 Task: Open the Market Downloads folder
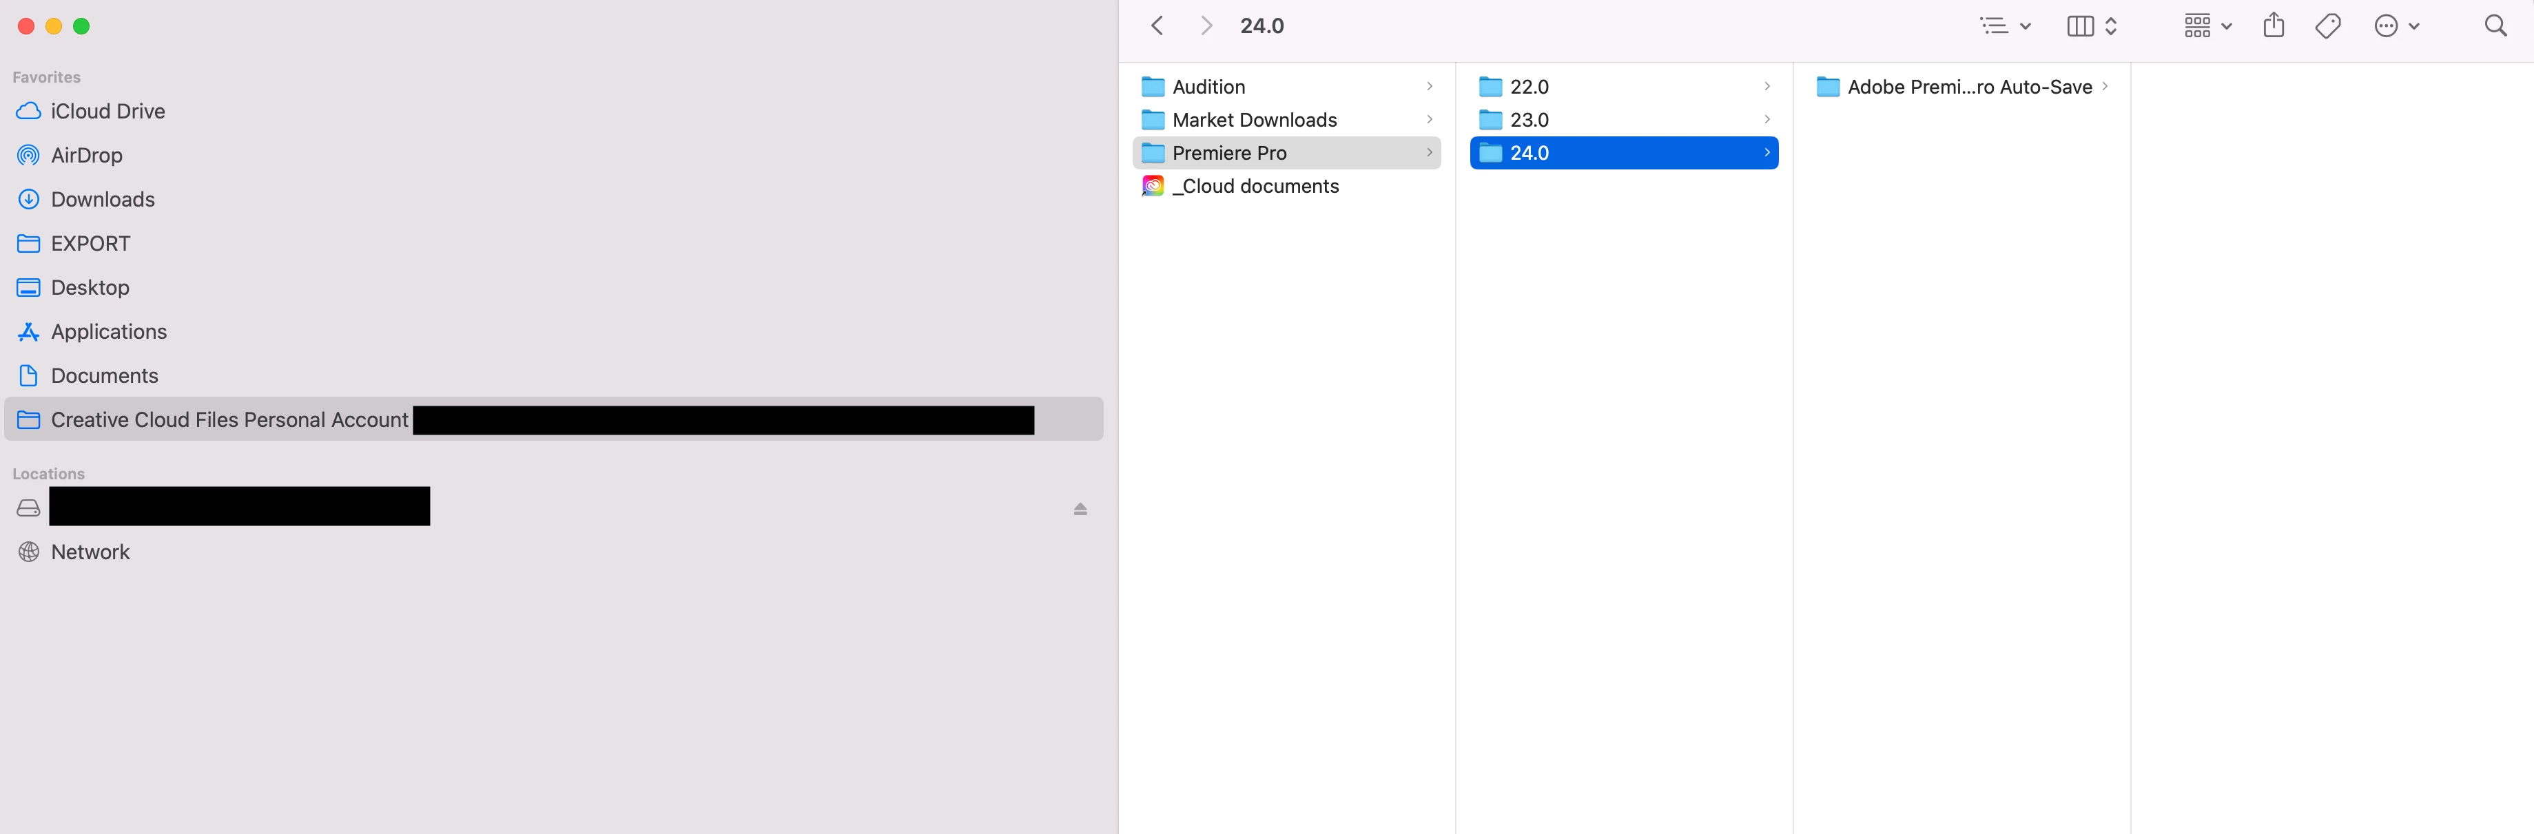pos(1254,120)
